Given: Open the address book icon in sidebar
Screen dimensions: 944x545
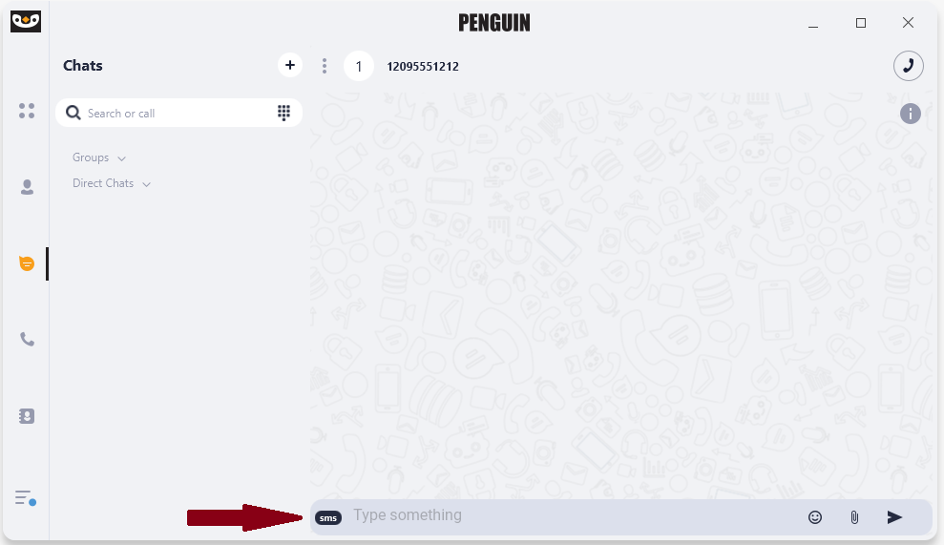Looking at the screenshot, I should tap(27, 416).
